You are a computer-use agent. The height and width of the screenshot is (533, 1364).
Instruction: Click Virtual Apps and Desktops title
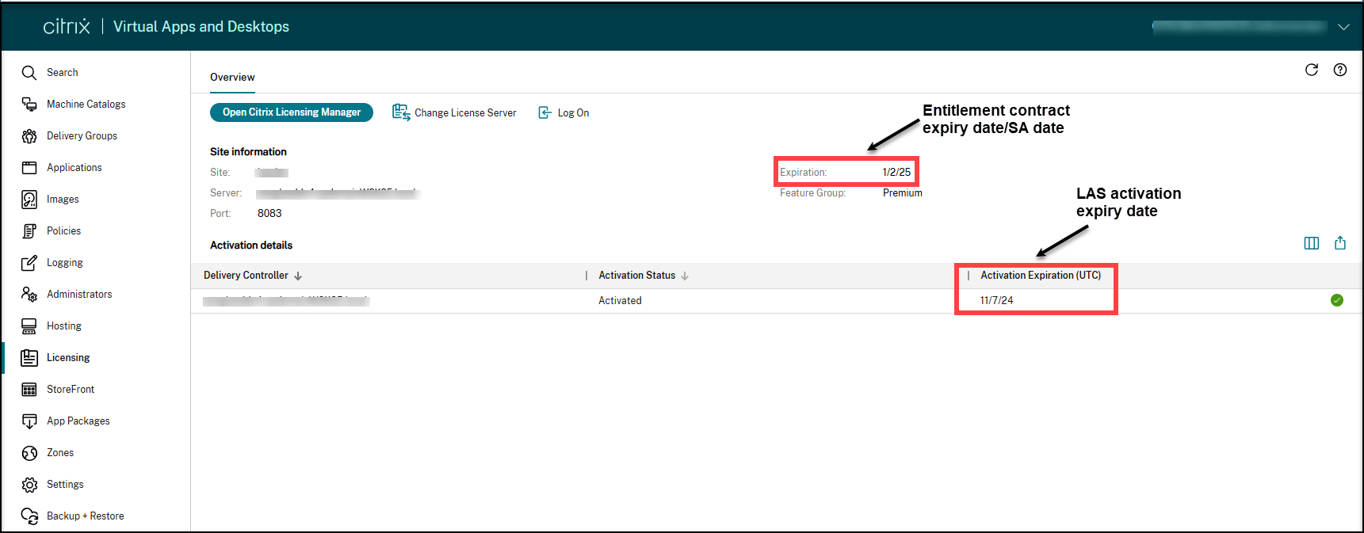[201, 27]
